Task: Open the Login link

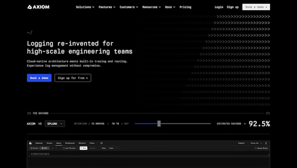Action: pos(219,7)
